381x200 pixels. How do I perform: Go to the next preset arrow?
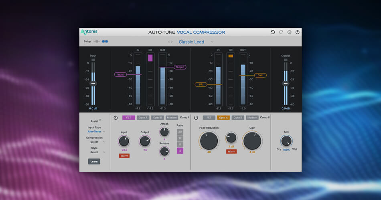click(x=172, y=42)
